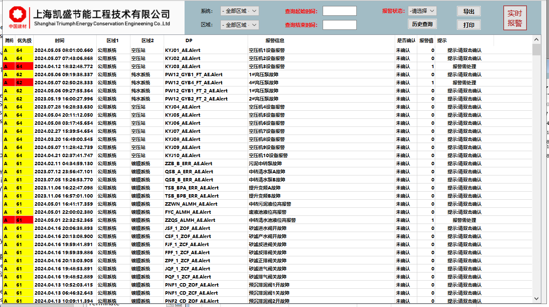The height and width of the screenshot is (307, 549).
Task: Click the 简称 column header
Action: [x=9, y=40]
